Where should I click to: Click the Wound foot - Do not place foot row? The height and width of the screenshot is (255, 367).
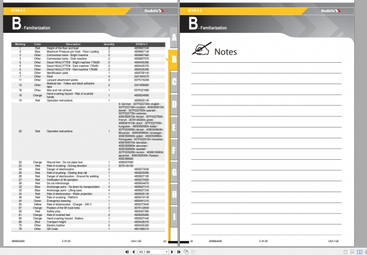click(88, 162)
